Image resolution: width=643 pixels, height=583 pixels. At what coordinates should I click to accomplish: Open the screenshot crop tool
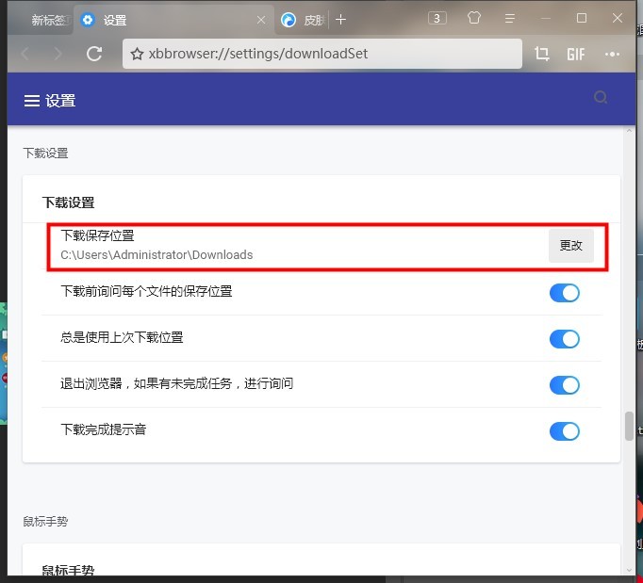(x=542, y=54)
